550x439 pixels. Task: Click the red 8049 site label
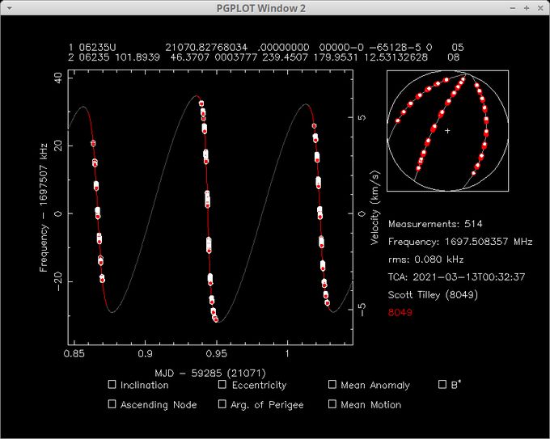(x=400, y=312)
